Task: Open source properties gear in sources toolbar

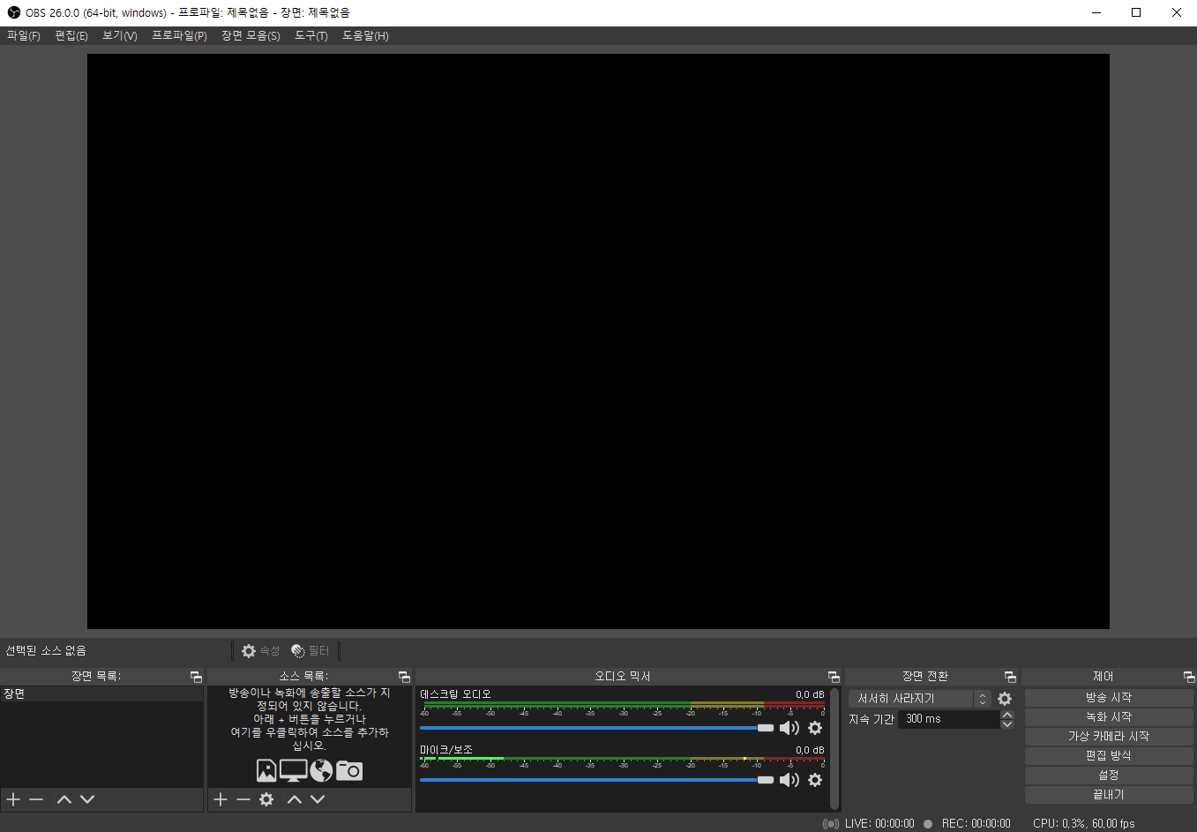Action: tap(266, 799)
